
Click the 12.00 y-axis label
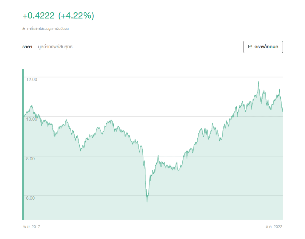[32, 80]
